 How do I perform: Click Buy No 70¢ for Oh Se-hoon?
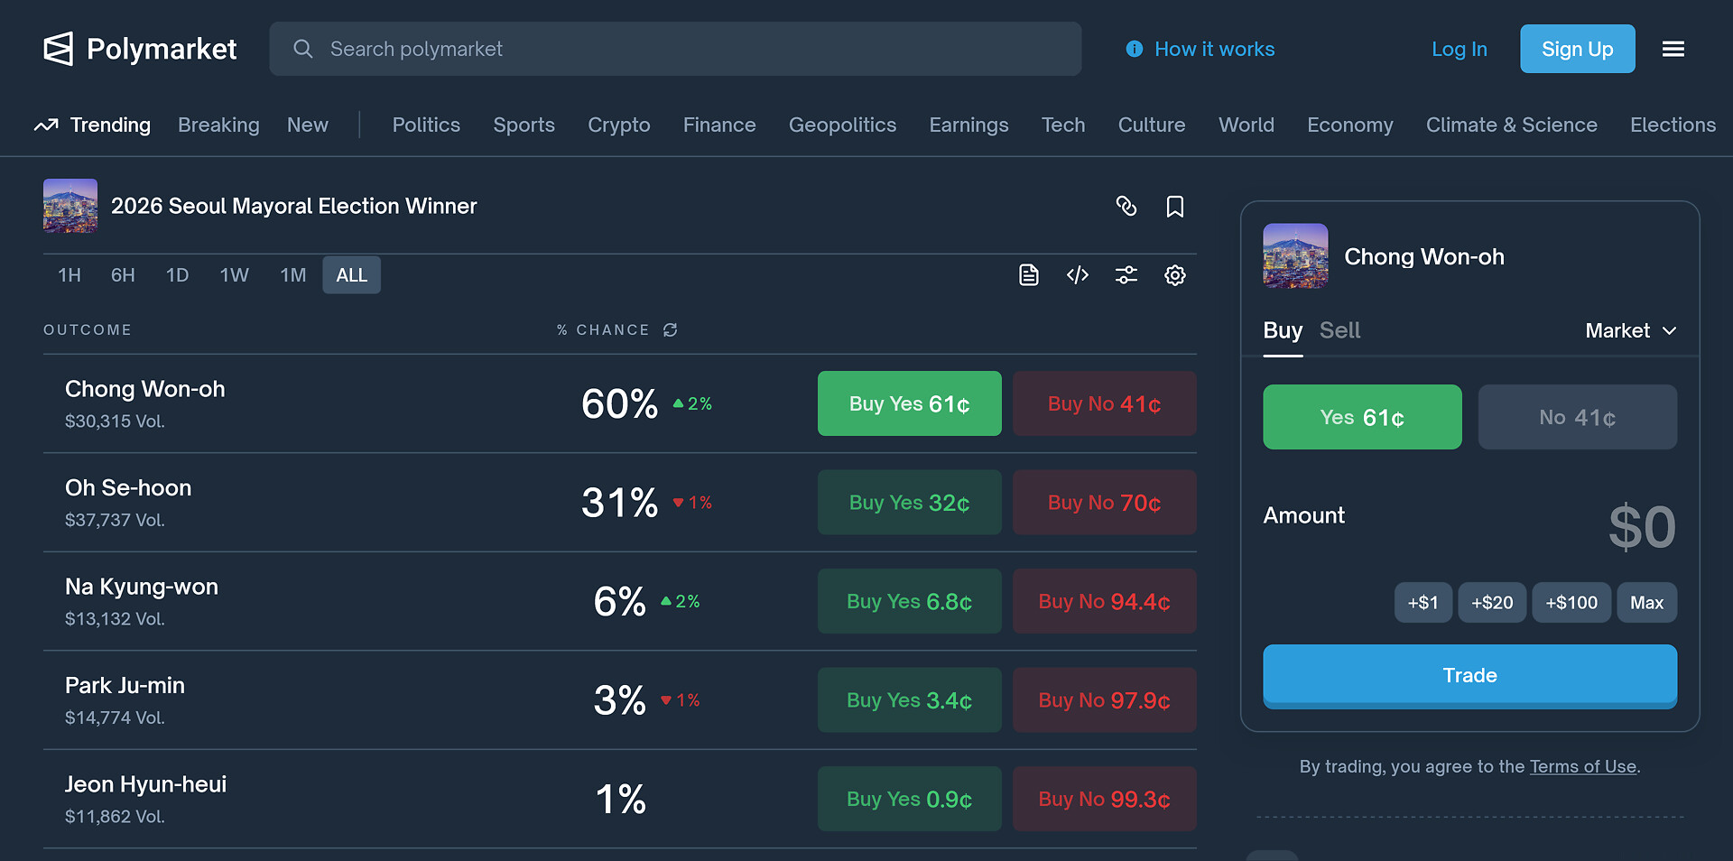[1105, 502]
